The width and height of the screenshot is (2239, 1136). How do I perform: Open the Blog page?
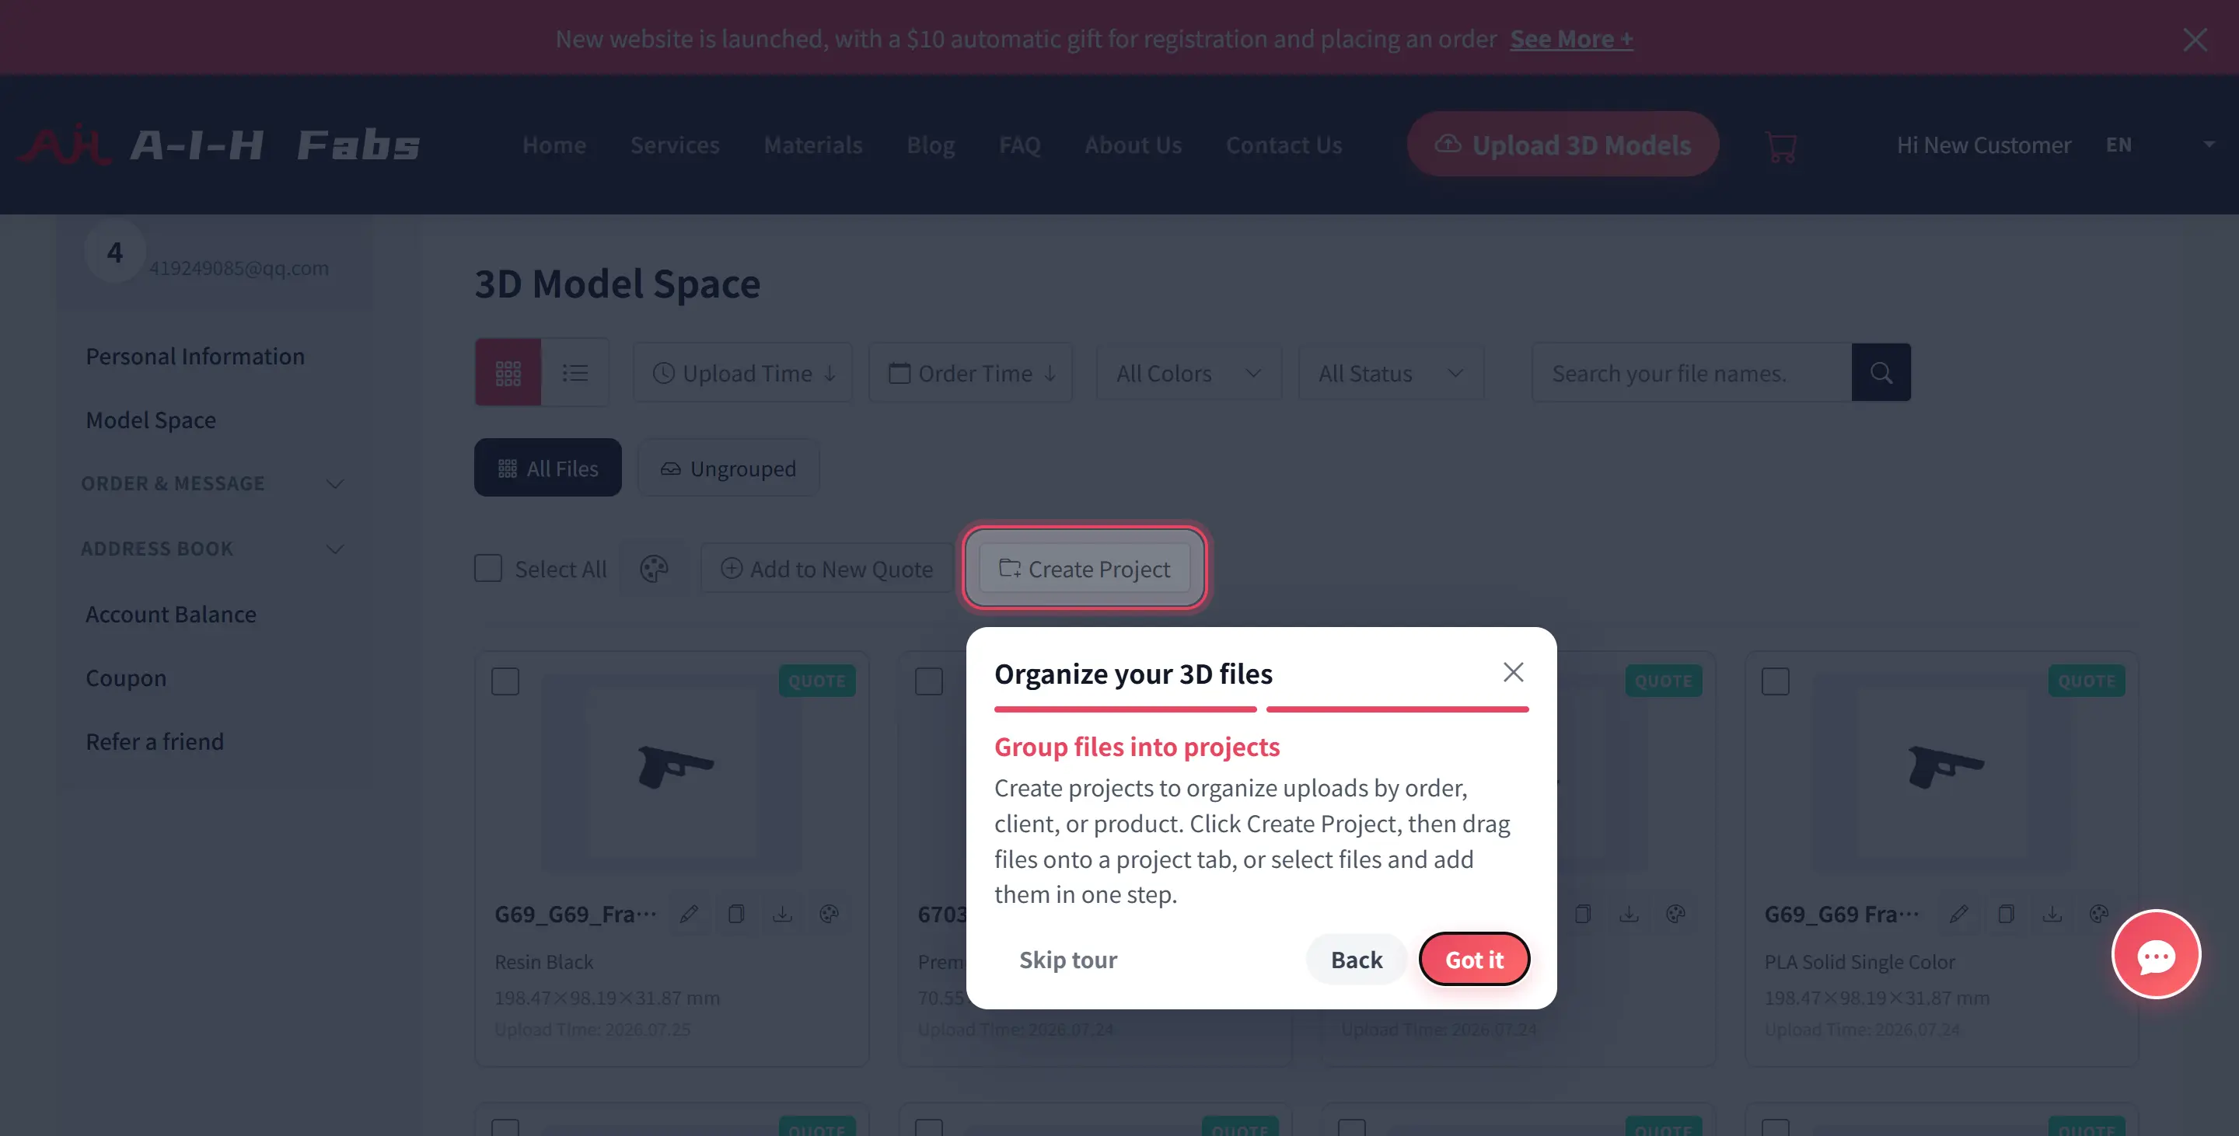930,145
